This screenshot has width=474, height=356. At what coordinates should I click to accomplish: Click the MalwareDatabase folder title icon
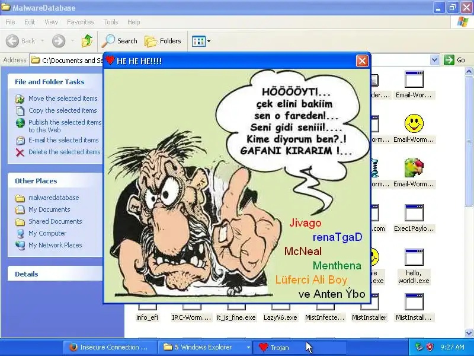click(5, 7)
